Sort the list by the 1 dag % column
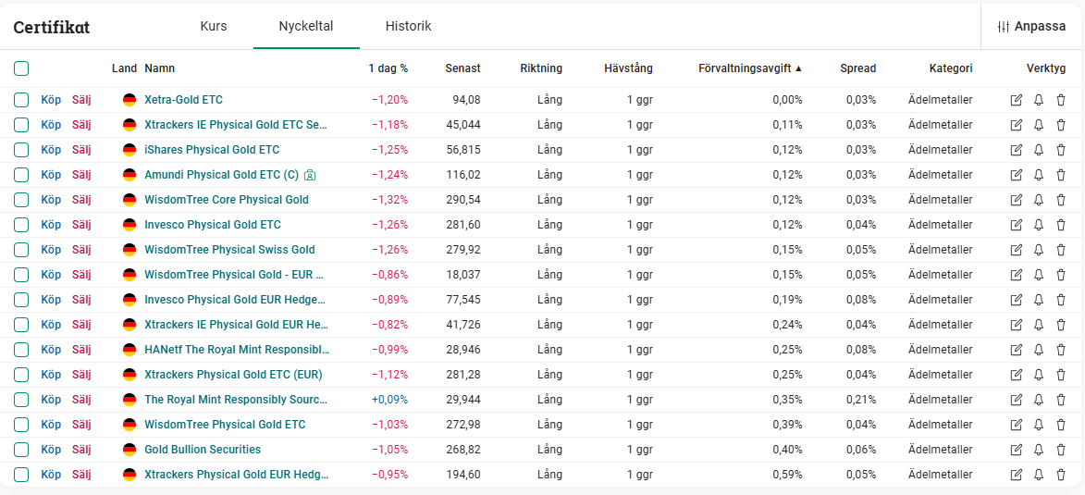The height and width of the screenshot is (495, 1085). (x=388, y=68)
